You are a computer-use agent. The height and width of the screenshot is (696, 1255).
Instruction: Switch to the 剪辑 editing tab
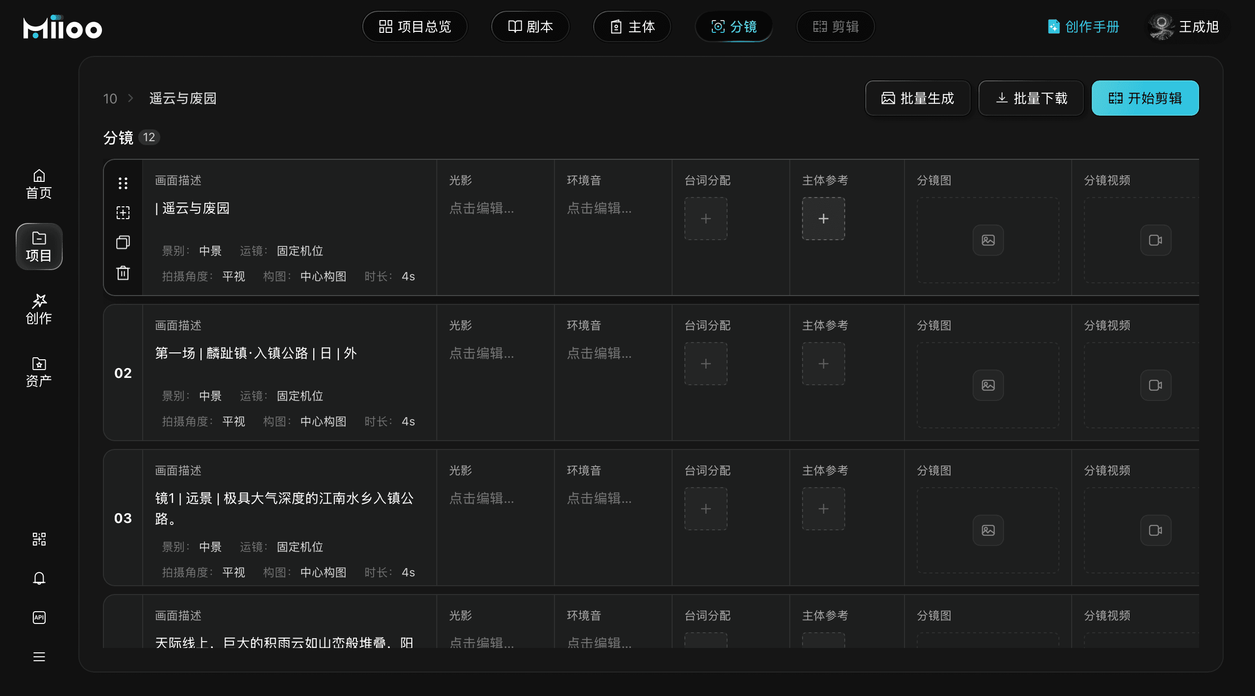tap(836, 26)
